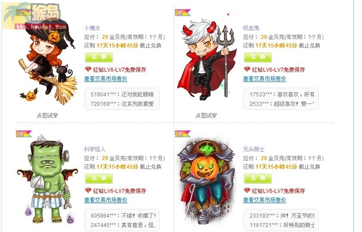
Task: Click 兑换 button for 吸血鬼
Action: 258,57
